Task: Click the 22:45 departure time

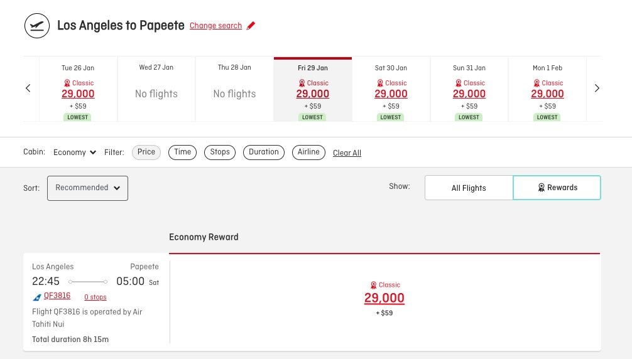Action: [x=45, y=281]
